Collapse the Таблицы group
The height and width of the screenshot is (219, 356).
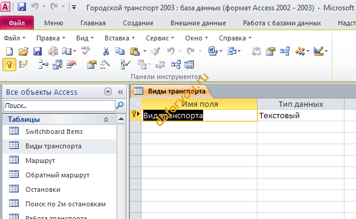[x=106, y=119]
